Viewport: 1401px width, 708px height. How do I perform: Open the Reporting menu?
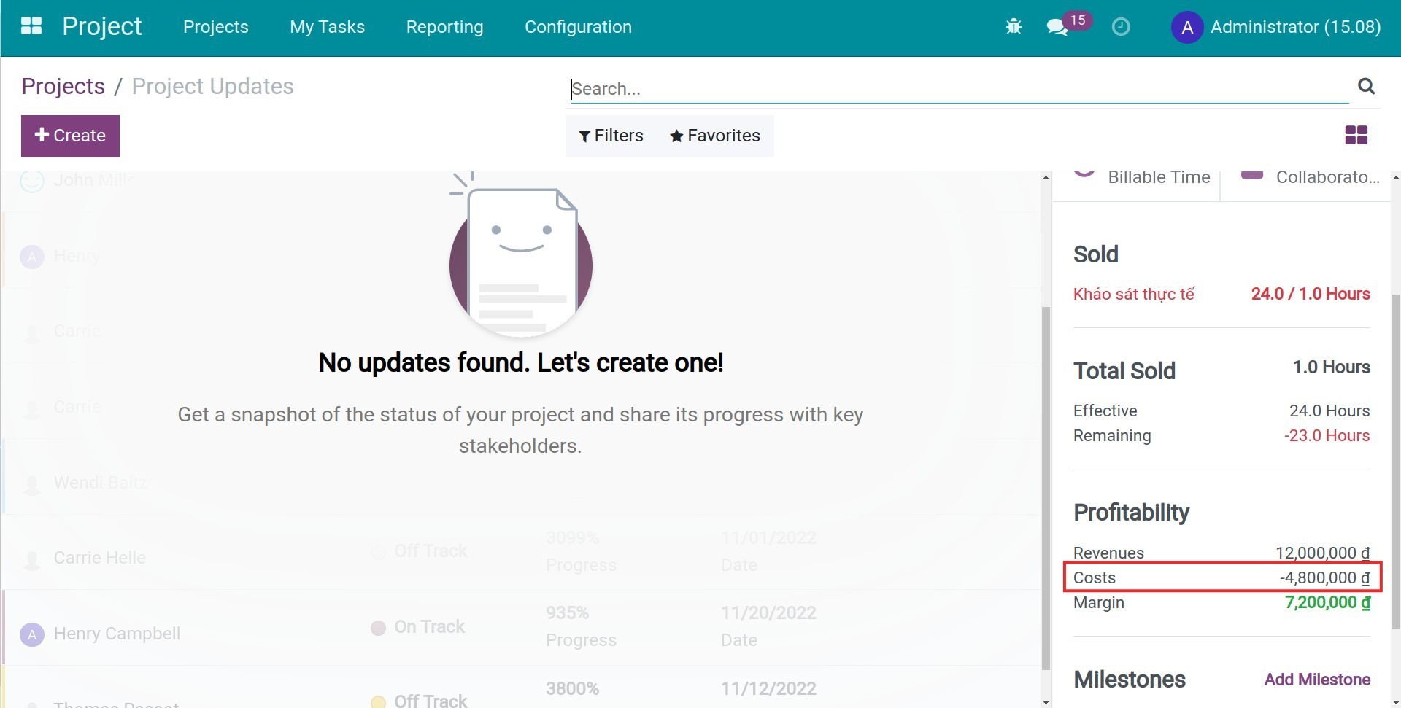tap(444, 27)
